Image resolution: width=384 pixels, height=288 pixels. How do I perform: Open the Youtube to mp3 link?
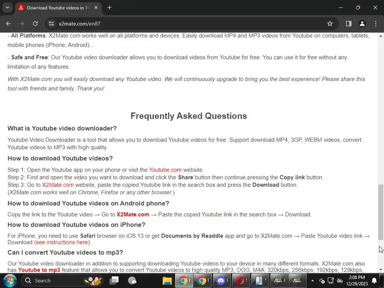point(39,270)
